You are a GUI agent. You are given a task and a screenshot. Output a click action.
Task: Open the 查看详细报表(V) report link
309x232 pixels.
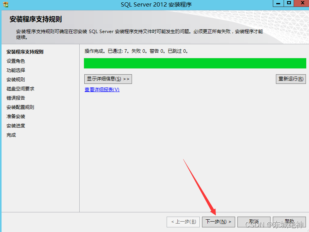pyautogui.click(x=102, y=90)
